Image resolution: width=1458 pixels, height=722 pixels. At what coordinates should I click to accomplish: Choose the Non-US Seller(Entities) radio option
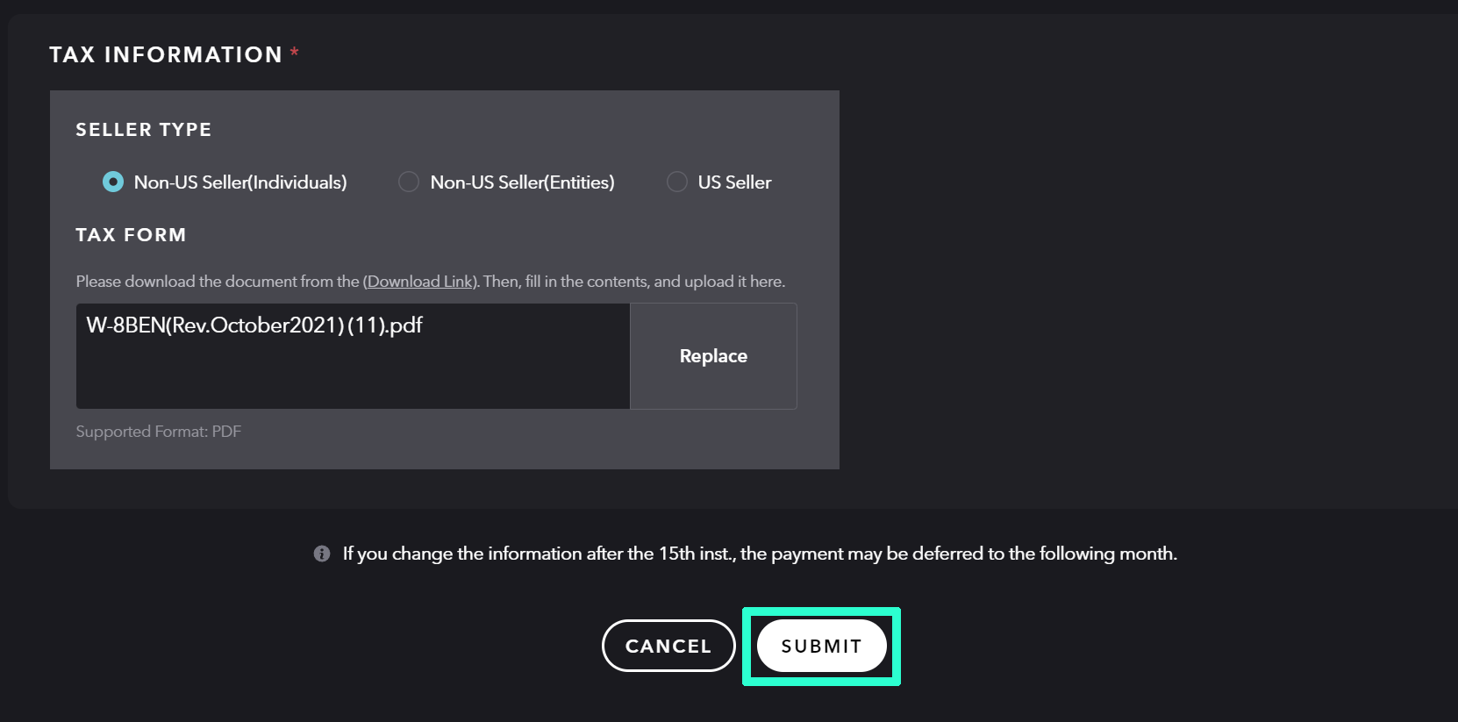pos(409,182)
